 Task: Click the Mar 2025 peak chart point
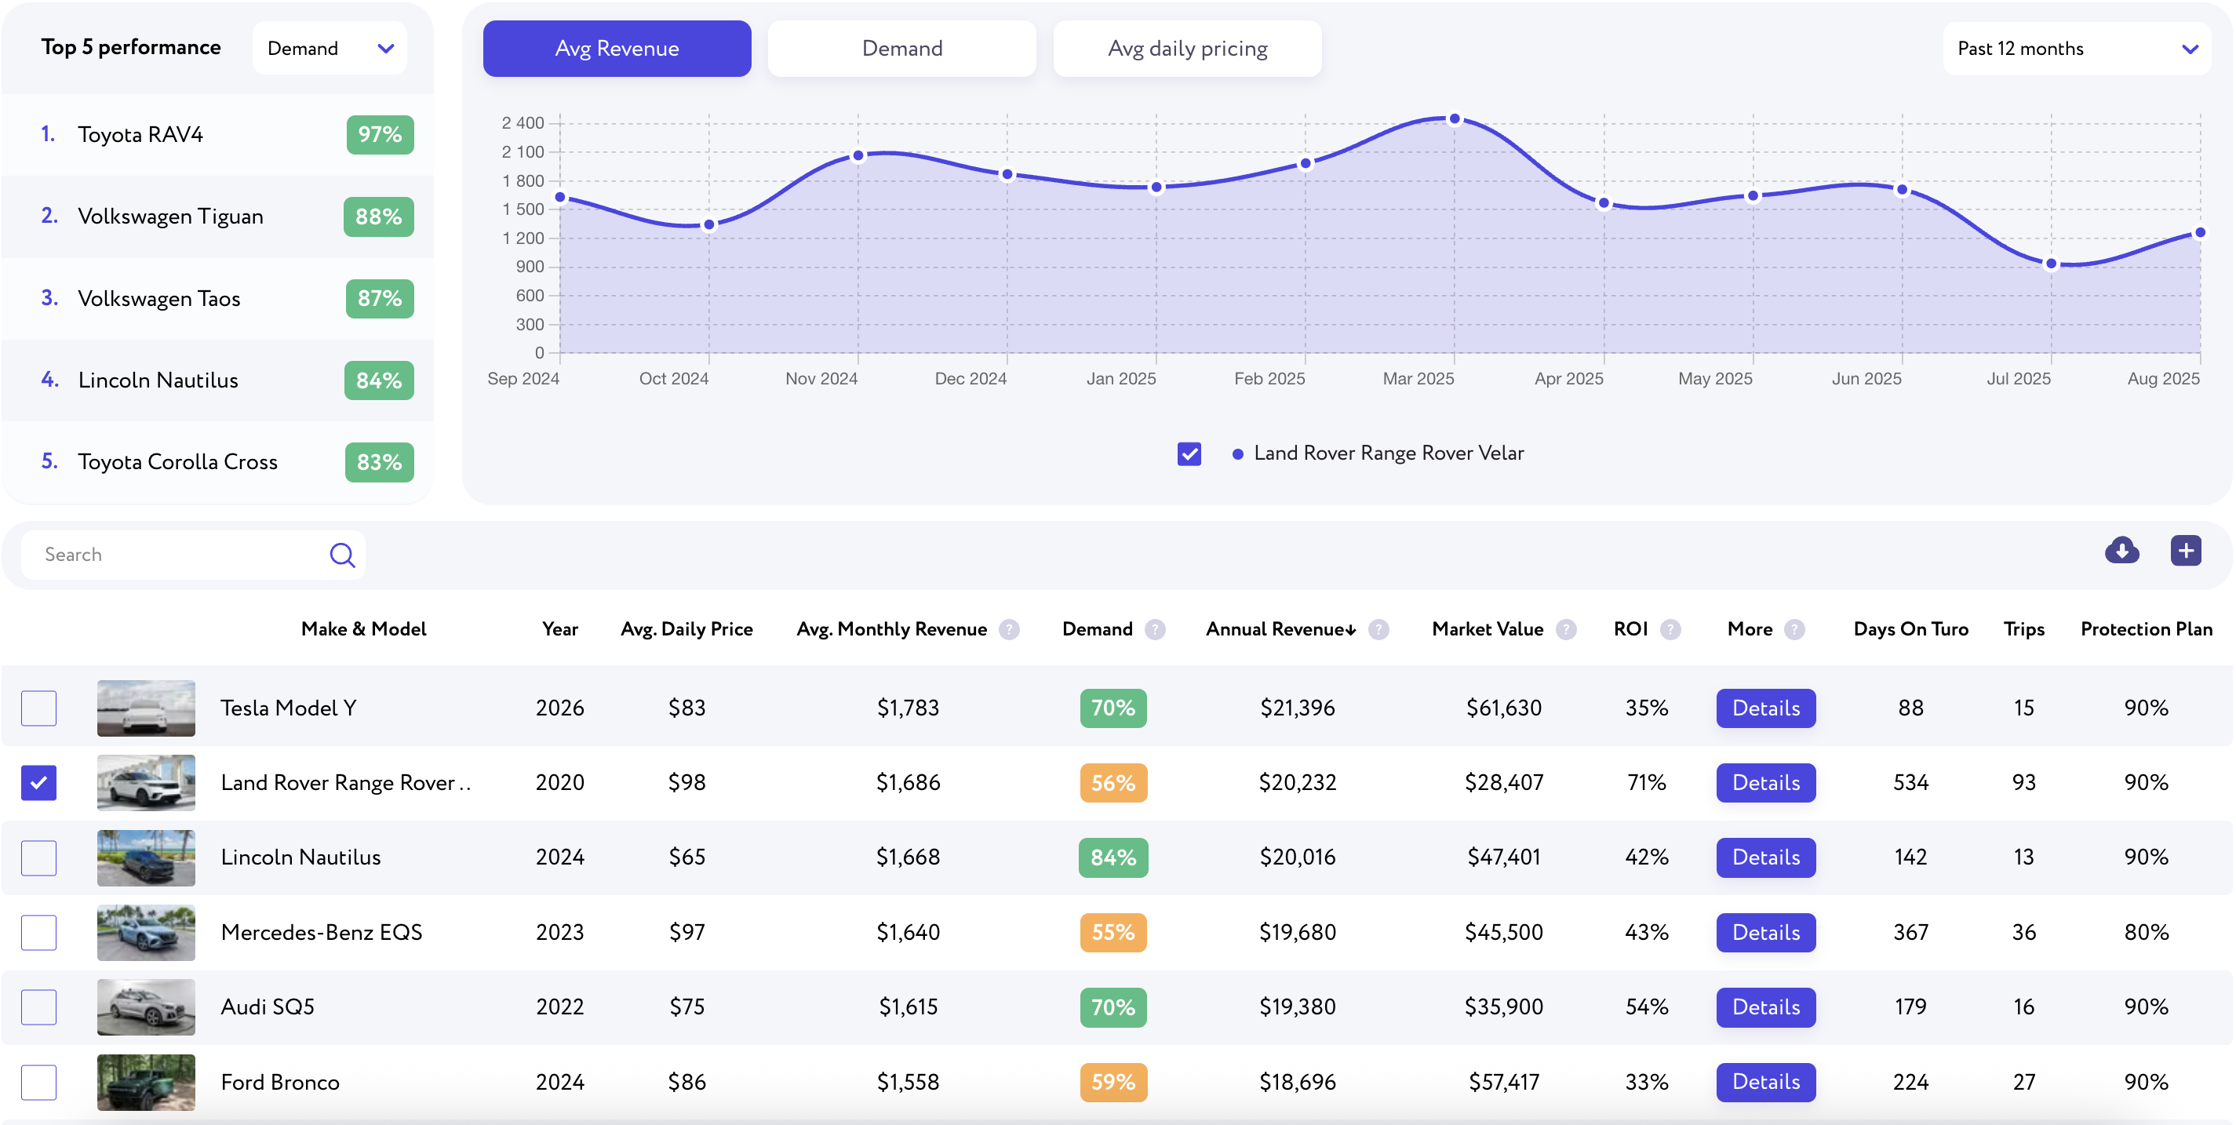pyautogui.click(x=1454, y=119)
